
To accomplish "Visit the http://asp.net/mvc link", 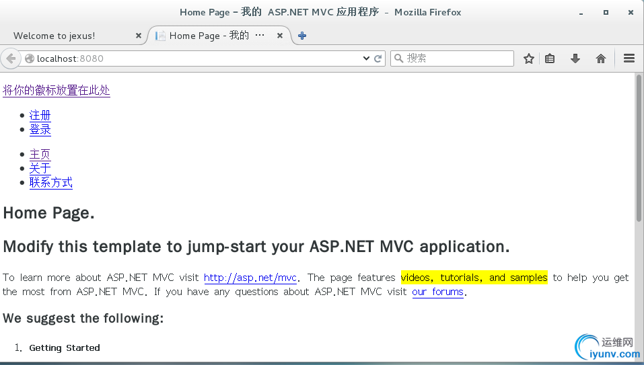I will [250, 278].
